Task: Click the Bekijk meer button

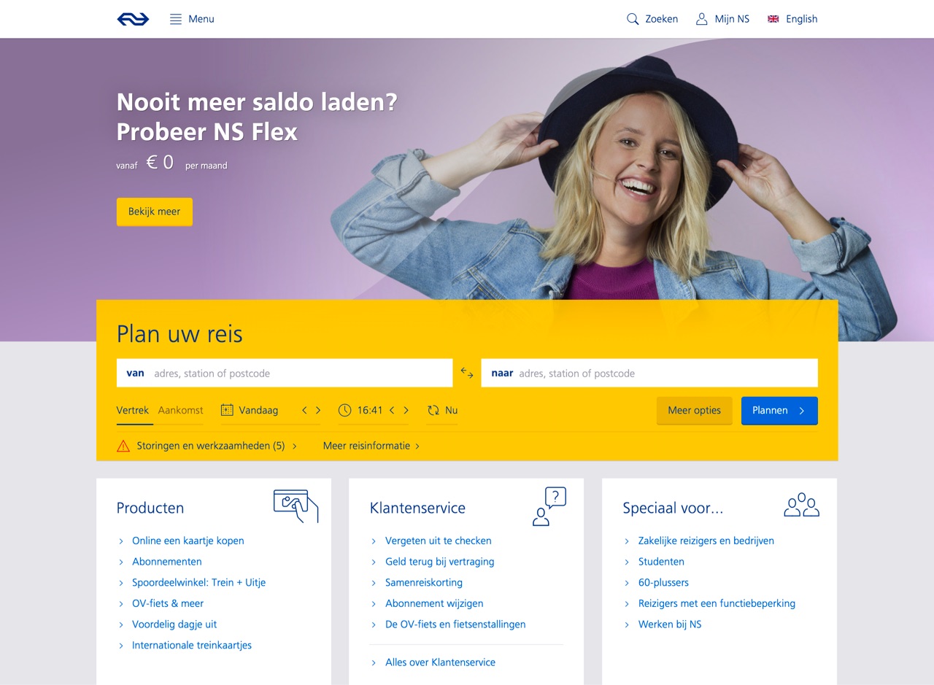Action: (x=155, y=212)
